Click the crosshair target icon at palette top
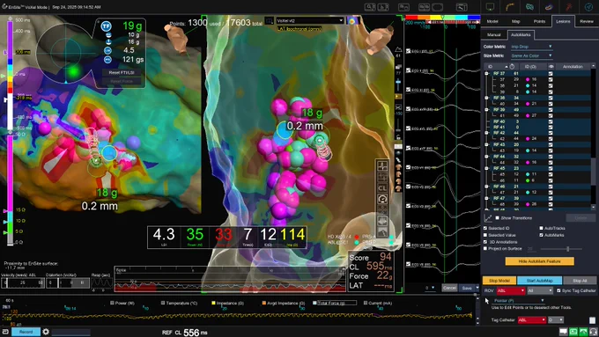The image size is (599, 337). tap(382, 165)
